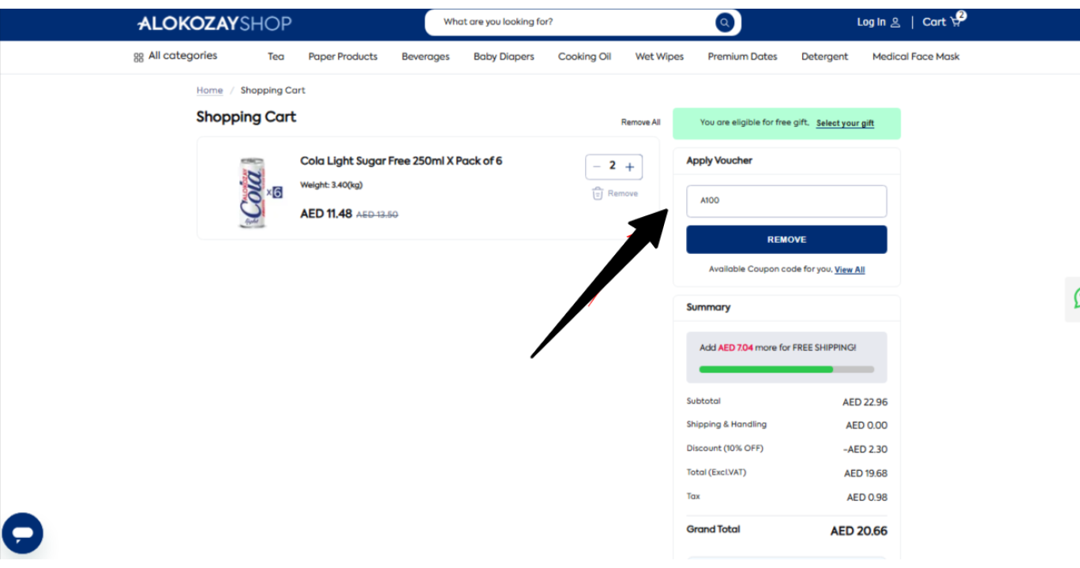Open the Tea category
The width and height of the screenshot is (1080, 568).
tap(276, 57)
